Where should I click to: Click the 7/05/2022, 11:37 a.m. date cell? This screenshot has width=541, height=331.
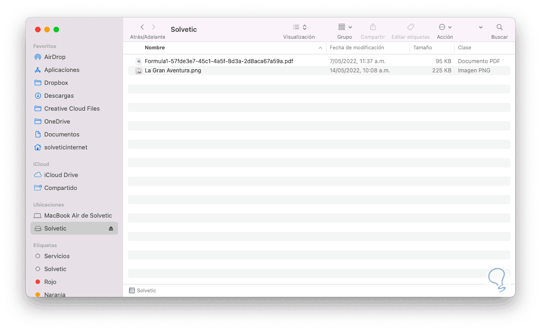pyautogui.click(x=357, y=61)
